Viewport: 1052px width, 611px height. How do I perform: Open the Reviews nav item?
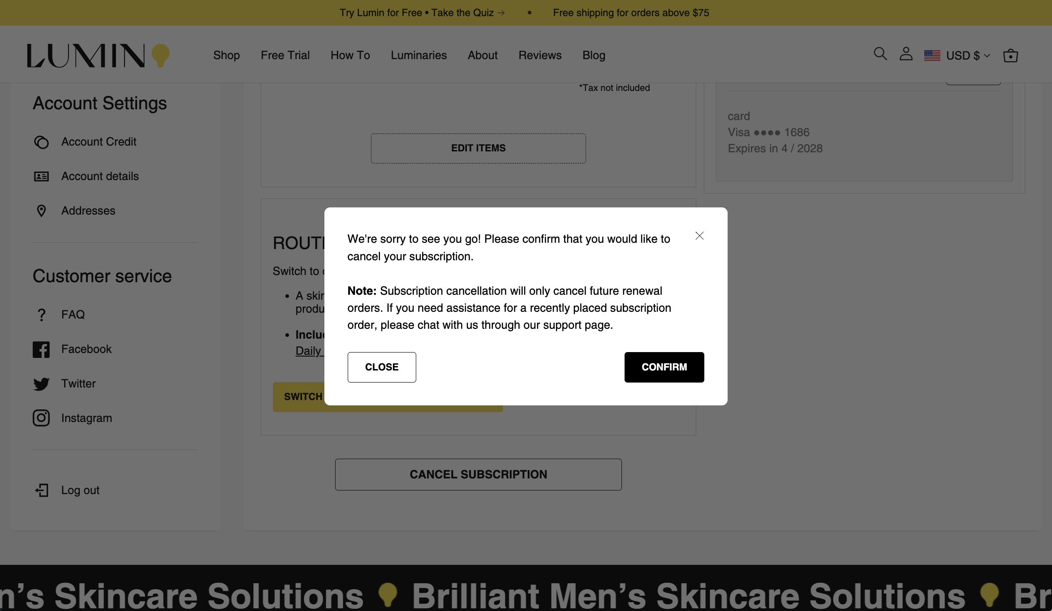pyautogui.click(x=540, y=55)
